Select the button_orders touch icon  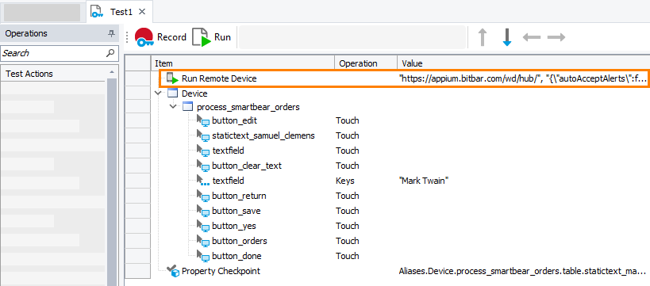coord(203,241)
